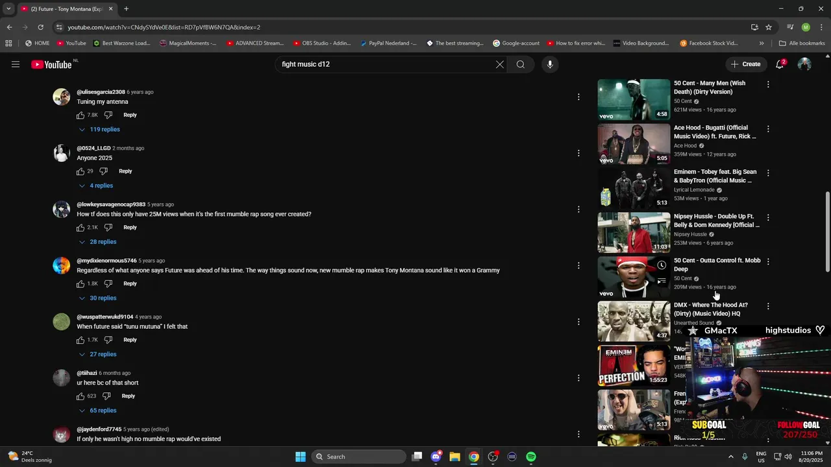Like the comment by @ulisesgarcia2308
Image resolution: width=831 pixels, height=467 pixels.
[81, 115]
